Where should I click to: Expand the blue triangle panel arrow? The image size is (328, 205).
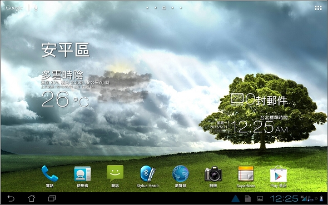236,198
